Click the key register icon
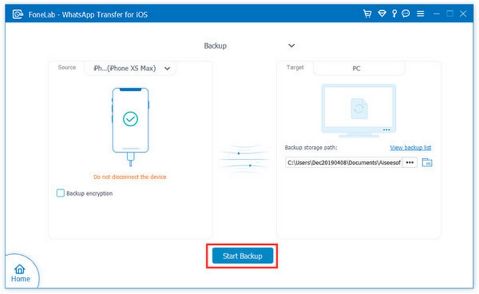 coord(395,13)
